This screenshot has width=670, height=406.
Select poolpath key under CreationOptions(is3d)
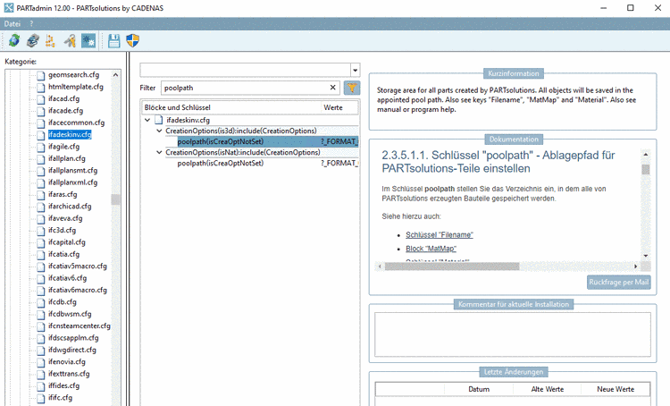(x=221, y=141)
